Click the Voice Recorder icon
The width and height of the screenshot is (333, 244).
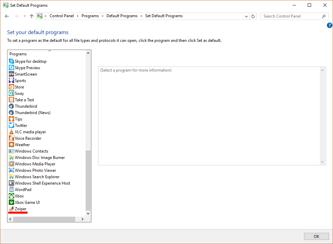tap(11, 138)
